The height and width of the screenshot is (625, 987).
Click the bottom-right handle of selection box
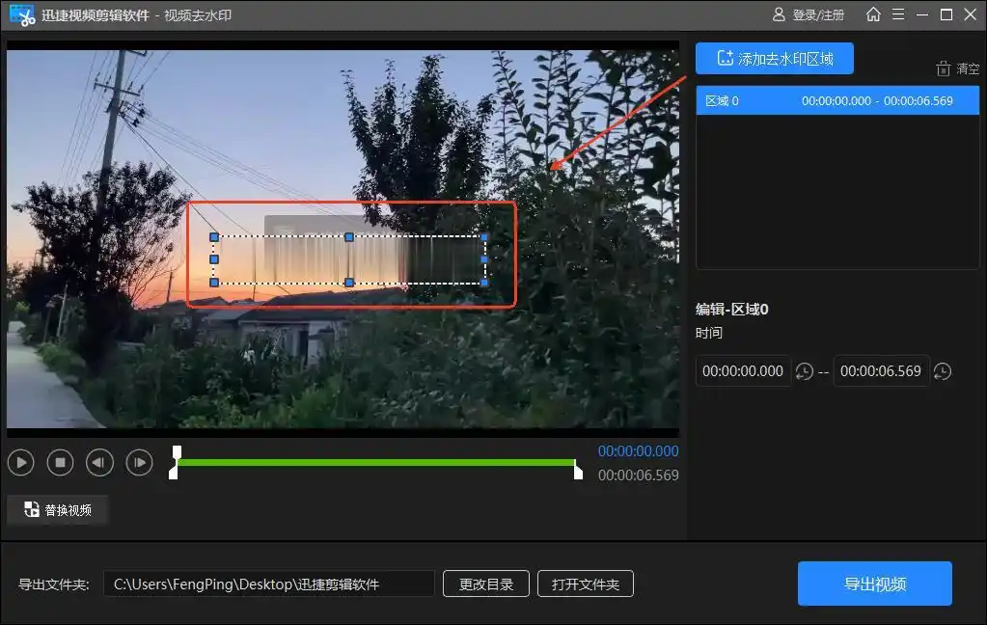pyautogui.click(x=484, y=283)
